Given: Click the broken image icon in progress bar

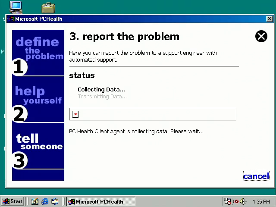Looking at the screenshot, I should coord(75,114).
